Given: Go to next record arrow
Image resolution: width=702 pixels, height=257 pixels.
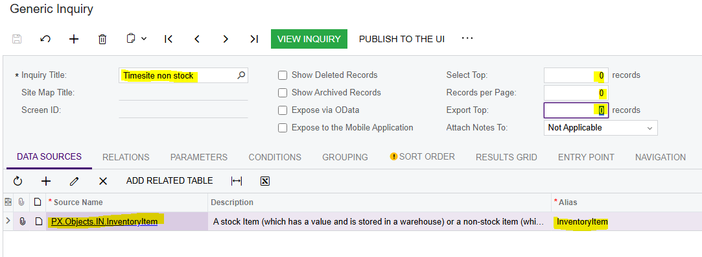Looking at the screenshot, I should [226, 39].
